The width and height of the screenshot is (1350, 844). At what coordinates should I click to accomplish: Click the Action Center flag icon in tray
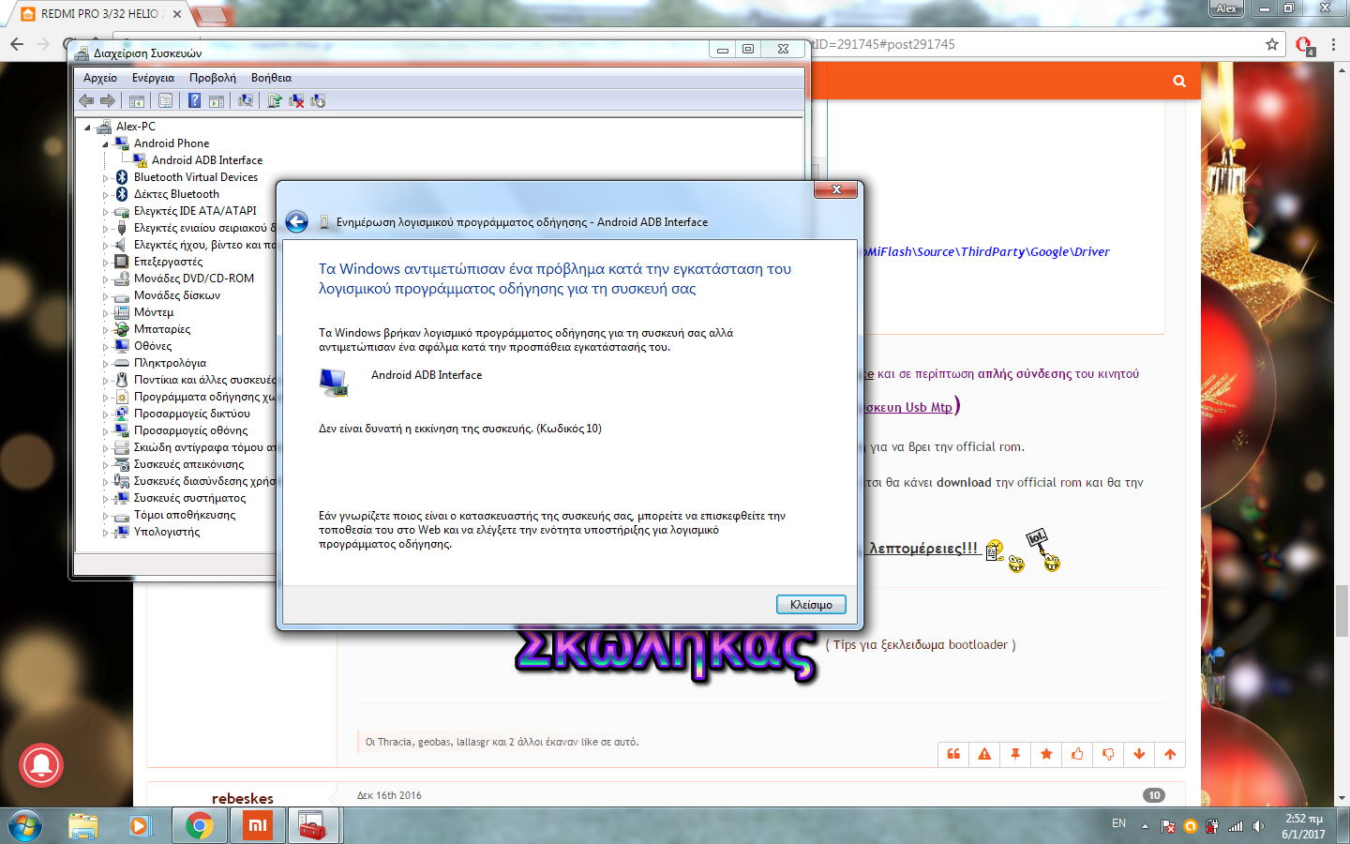(x=1168, y=826)
